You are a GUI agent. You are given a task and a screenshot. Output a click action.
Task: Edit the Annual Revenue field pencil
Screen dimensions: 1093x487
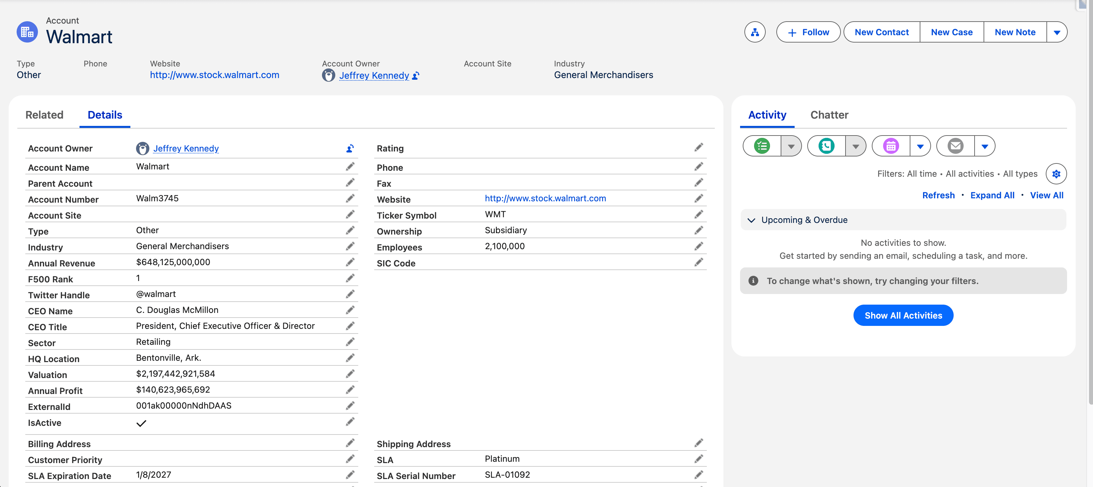pyautogui.click(x=350, y=262)
